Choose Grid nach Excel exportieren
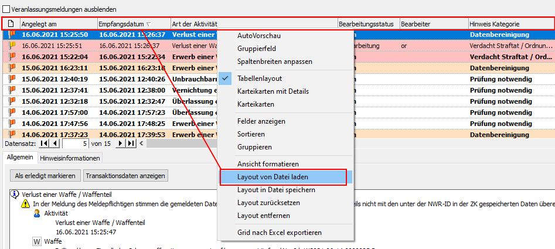Viewport: 555px width, 249px height. coord(279,233)
